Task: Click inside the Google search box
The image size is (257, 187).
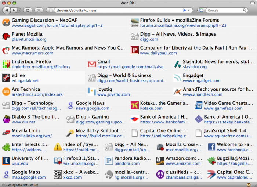Action: [x=224, y=10]
